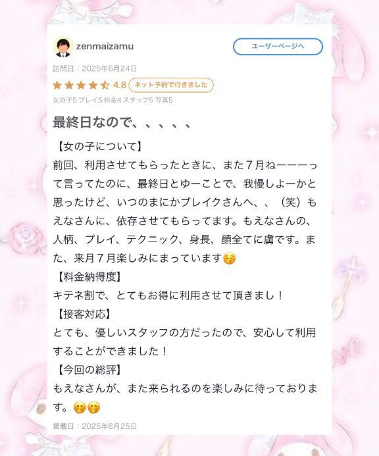Screen dimensions: 379x456
Task: Click the 女の子5 プレイ5 料金4 score breakdown
Action: pos(113,100)
